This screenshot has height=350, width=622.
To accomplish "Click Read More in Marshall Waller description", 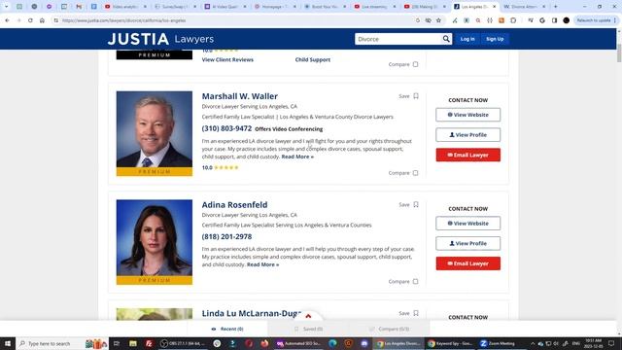I will (x=297, y=157).
